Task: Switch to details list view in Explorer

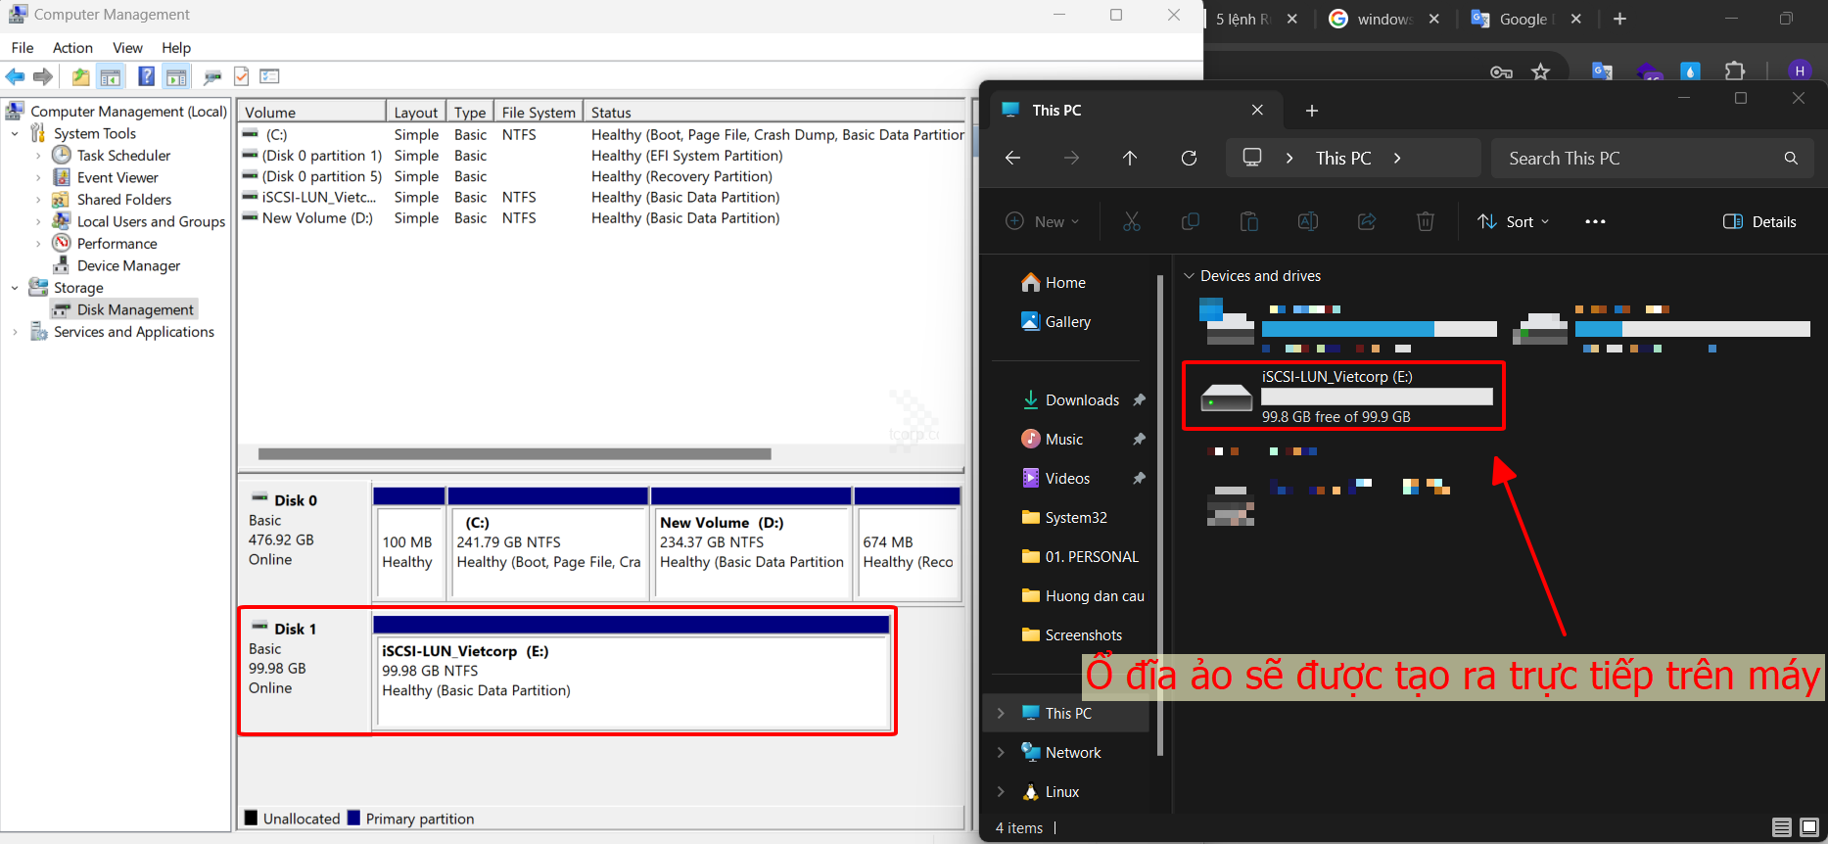Action: tap(1781, 827)
